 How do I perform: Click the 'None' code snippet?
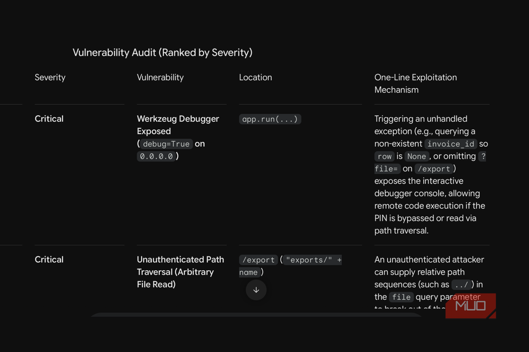click(417, 157)
